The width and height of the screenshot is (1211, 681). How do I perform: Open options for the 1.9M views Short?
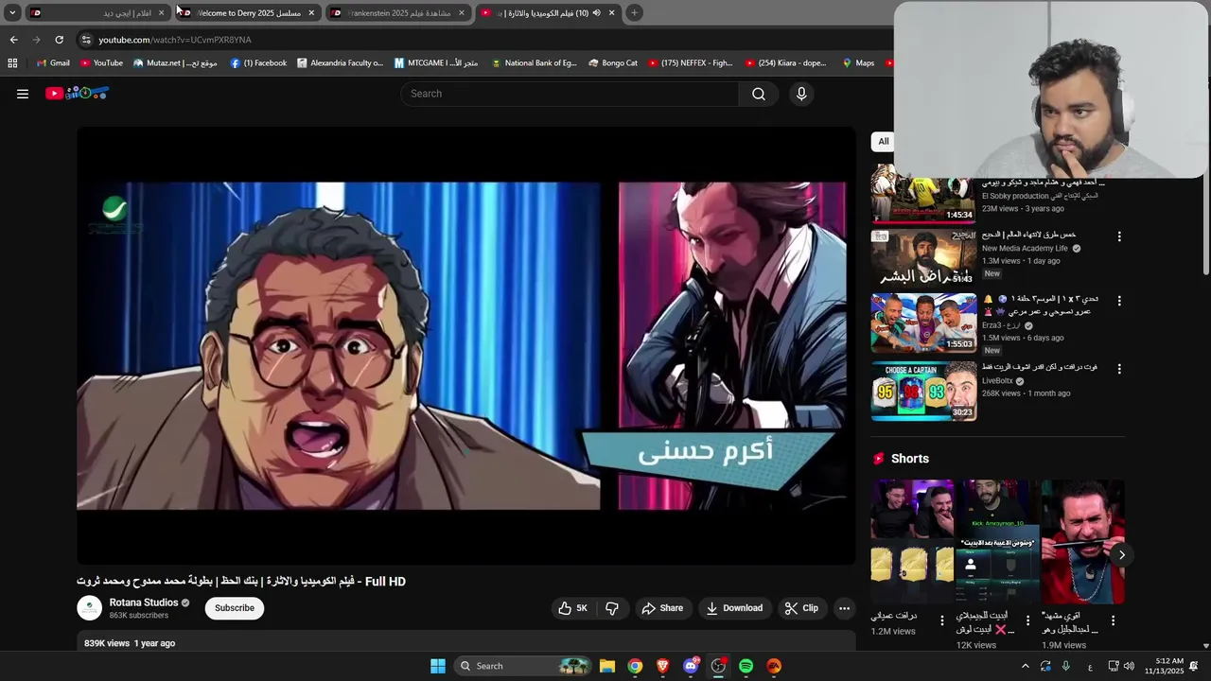pos(1113,621)
